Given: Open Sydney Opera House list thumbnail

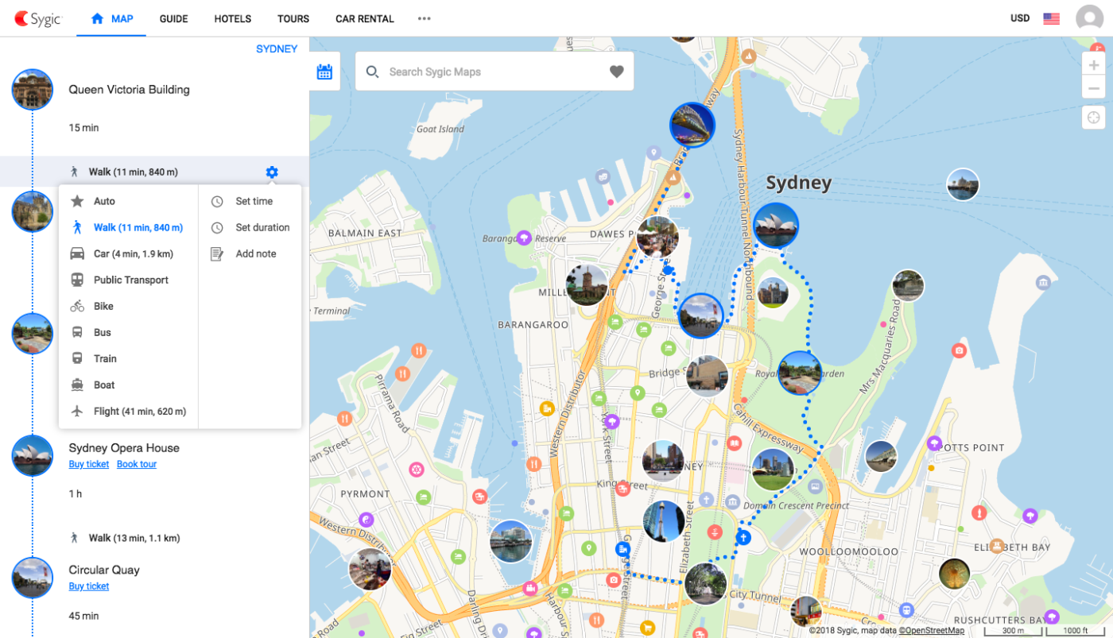Looking at the screenshot, I should pyautogui.click(x=33, y=455).
